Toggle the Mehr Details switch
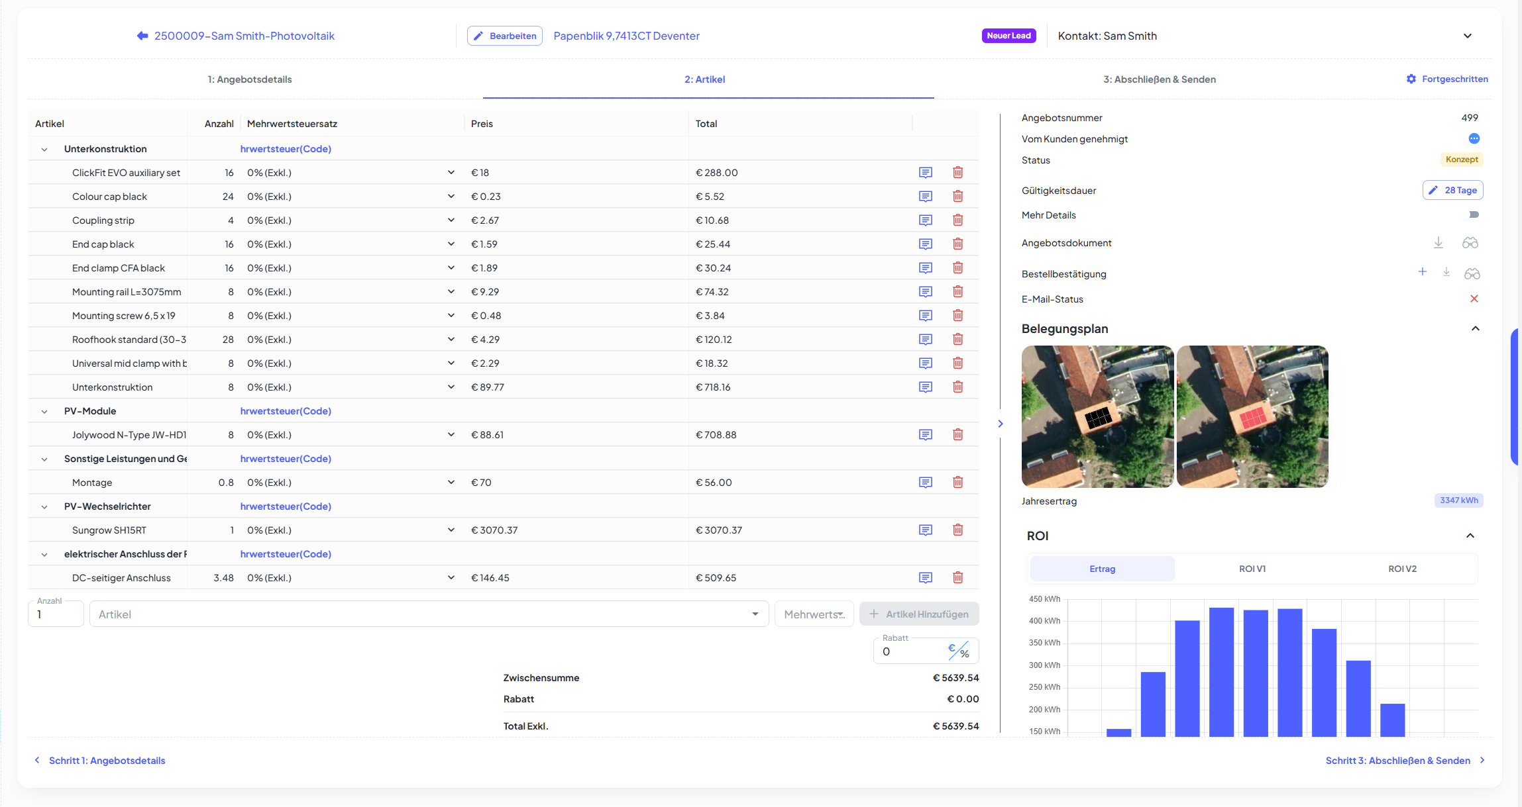 pos(1474,214)
